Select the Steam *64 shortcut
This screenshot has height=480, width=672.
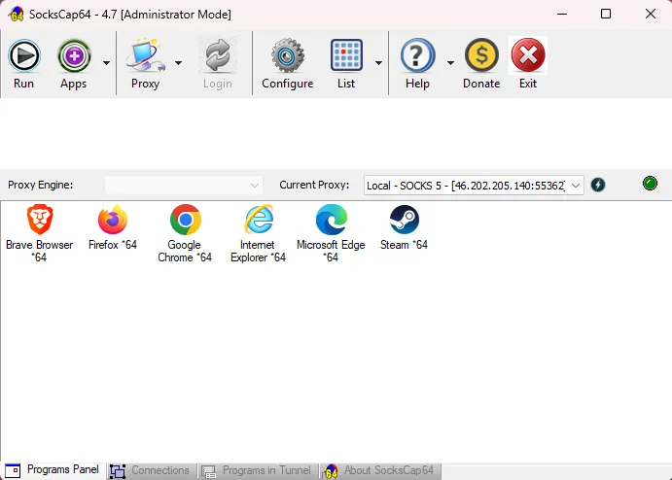coord(404,227)
